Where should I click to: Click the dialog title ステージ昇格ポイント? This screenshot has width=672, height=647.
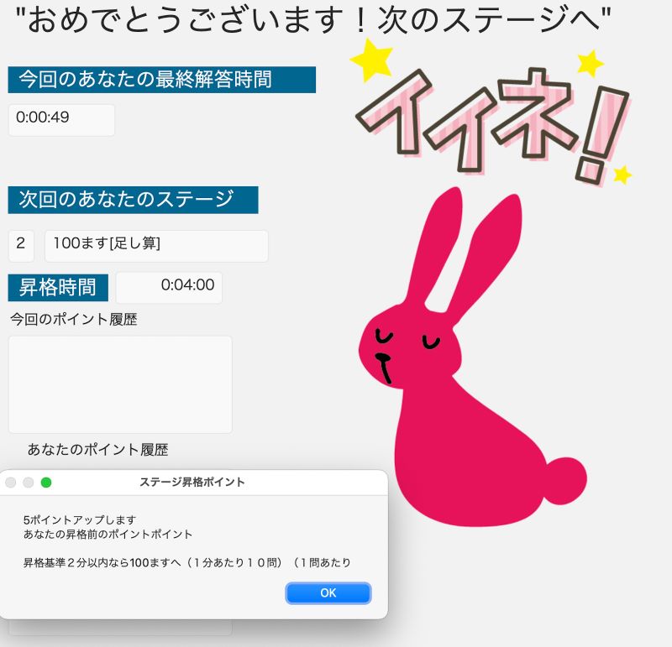pos(192,483)
